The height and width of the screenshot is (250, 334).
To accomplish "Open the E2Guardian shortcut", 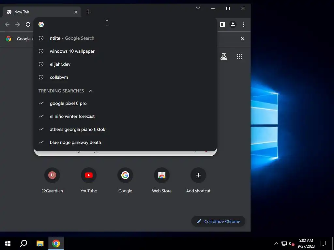I will 52,180.
